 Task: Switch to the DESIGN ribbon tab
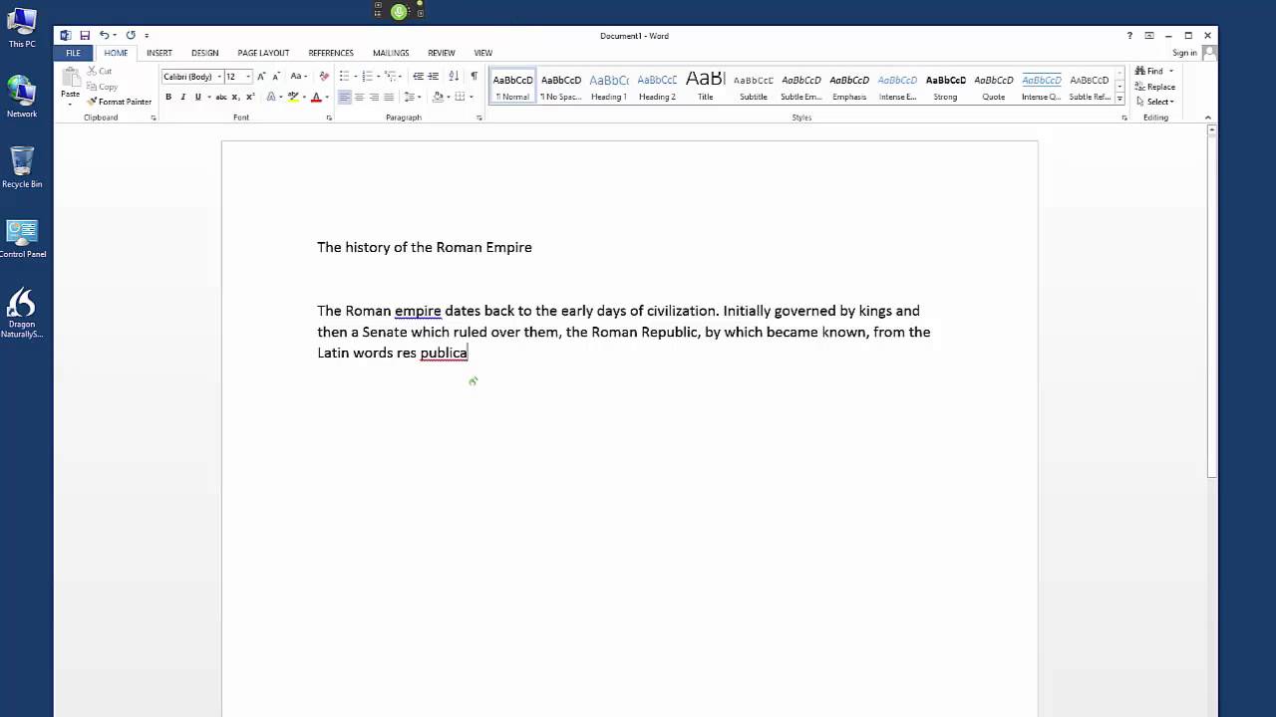[204, 53]
